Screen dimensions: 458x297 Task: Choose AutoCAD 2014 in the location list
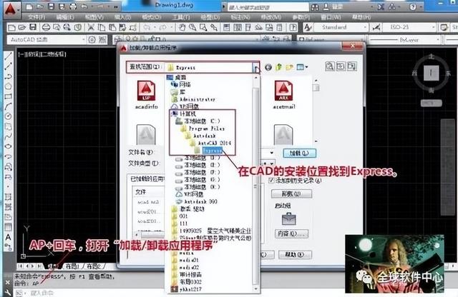pos(210,143)
